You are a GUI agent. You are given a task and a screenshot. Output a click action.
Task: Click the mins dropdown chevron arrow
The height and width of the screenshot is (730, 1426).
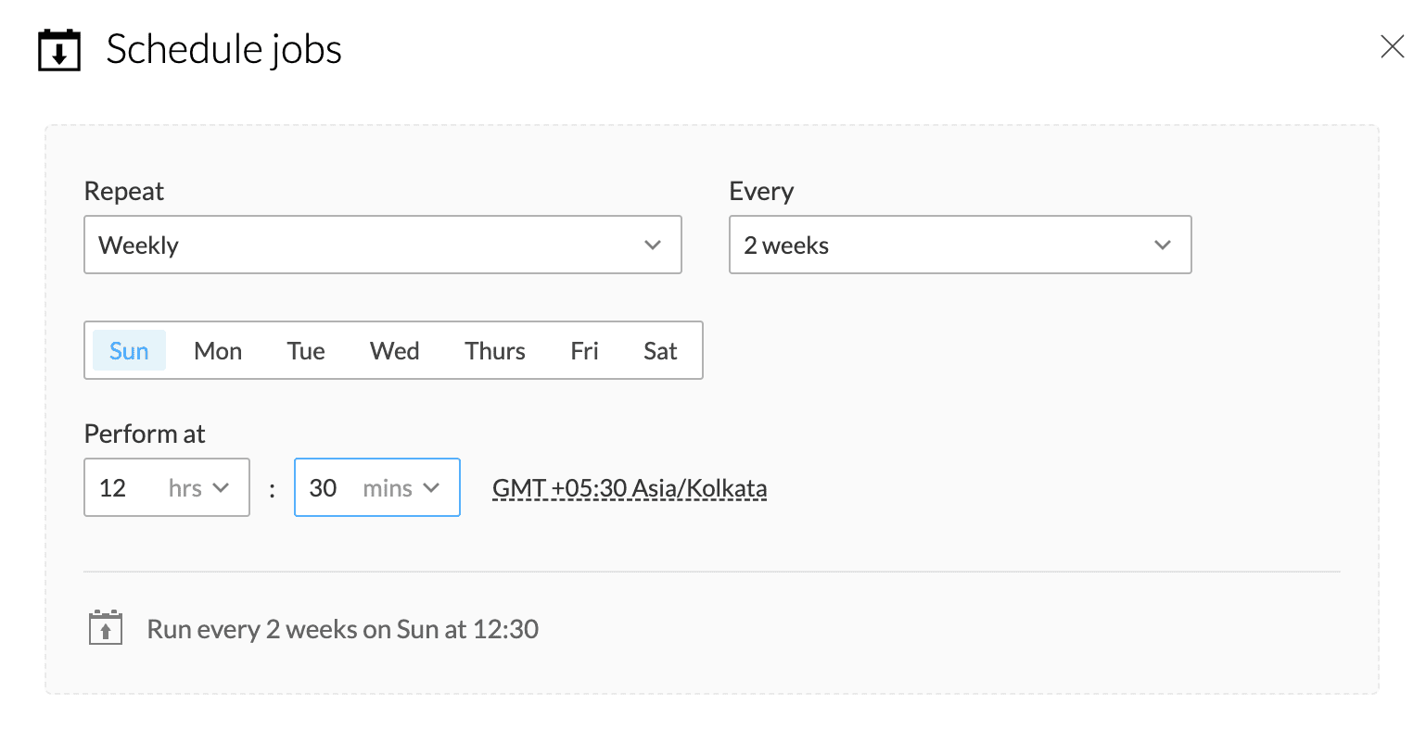[431, 487]
